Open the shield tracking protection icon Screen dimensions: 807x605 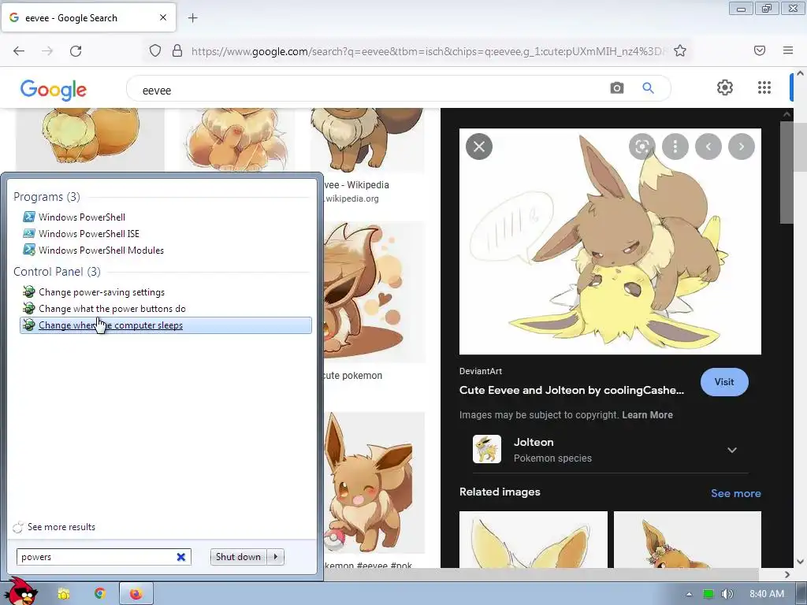coord(155,50)
